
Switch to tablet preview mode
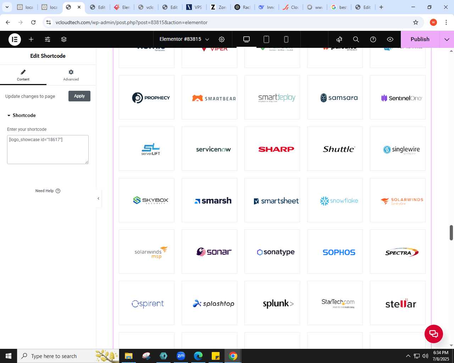(x=266, y=39)
